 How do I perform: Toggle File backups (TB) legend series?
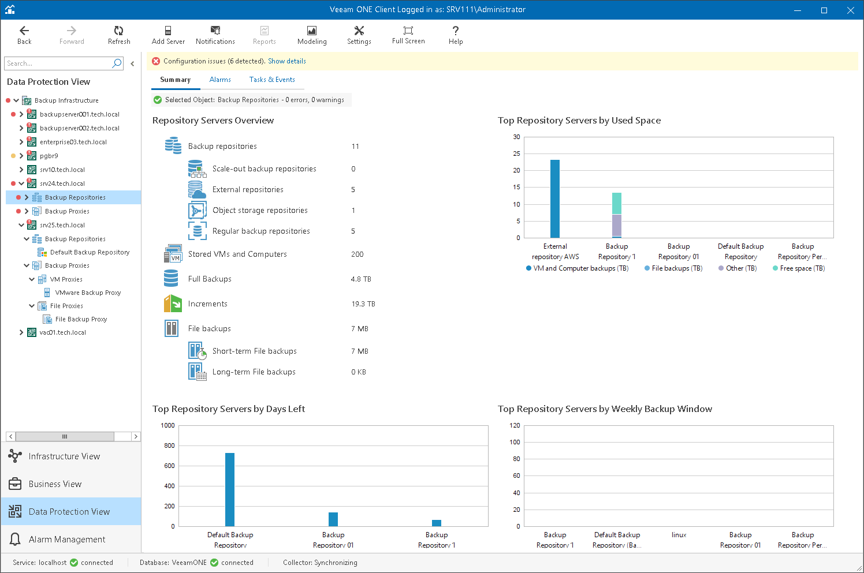(673, 268)
